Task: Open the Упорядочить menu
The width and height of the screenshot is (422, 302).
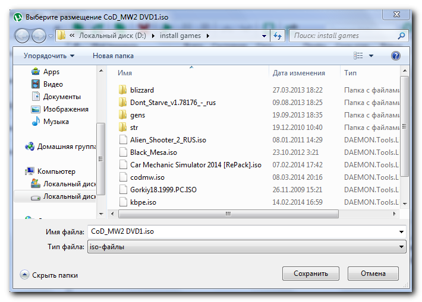Action: pyautogui.click(x=49, y=56)
